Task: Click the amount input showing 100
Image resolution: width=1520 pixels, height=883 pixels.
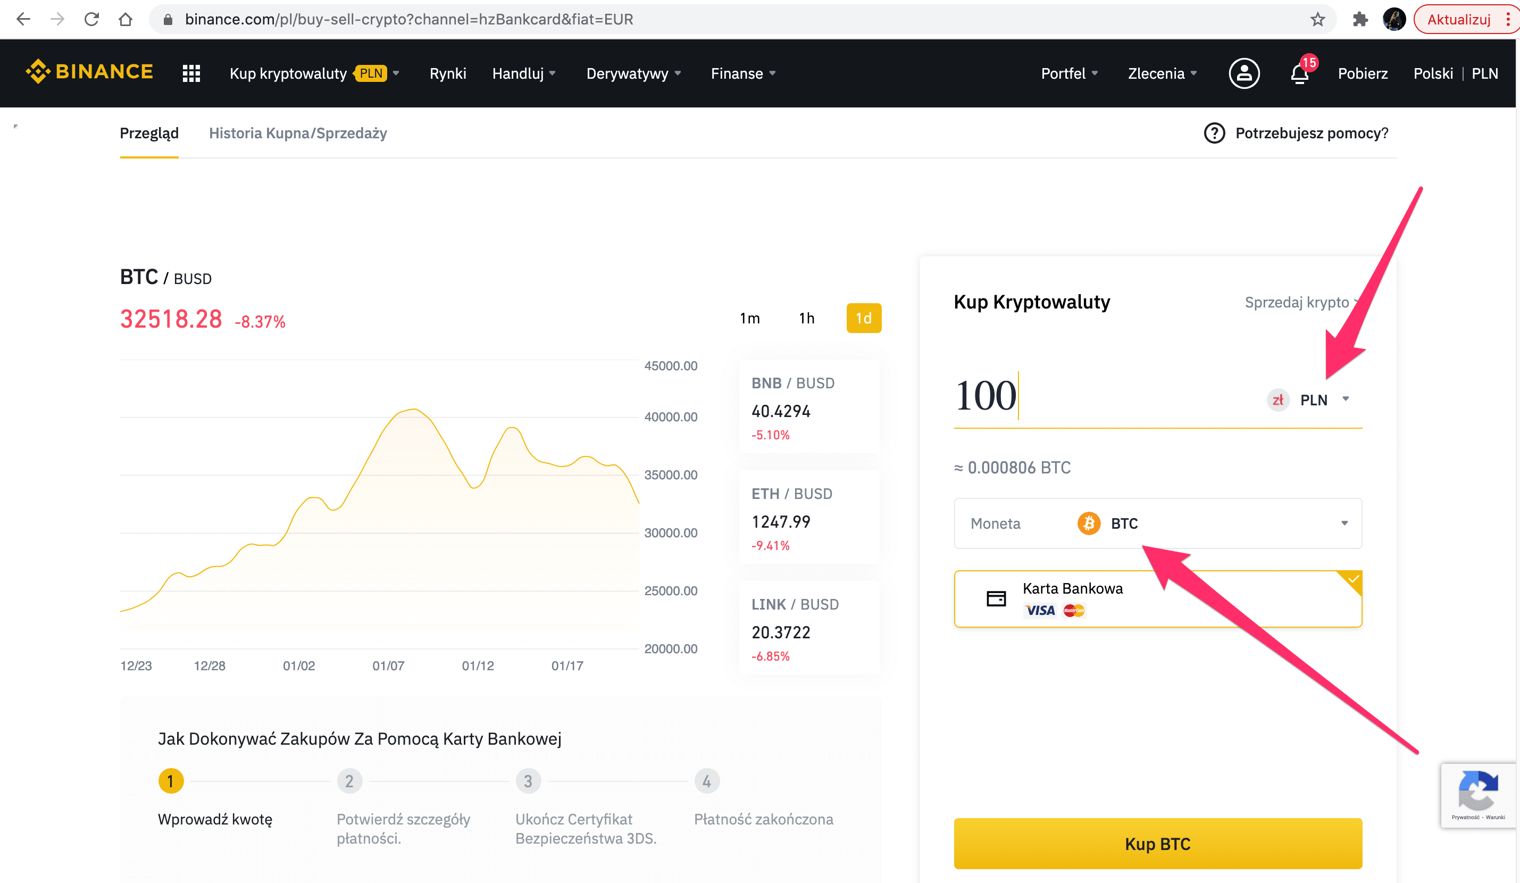Action: click(x=986, y=396)
